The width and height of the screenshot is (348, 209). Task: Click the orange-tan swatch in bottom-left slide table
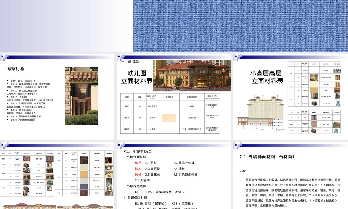click(84, 175)
